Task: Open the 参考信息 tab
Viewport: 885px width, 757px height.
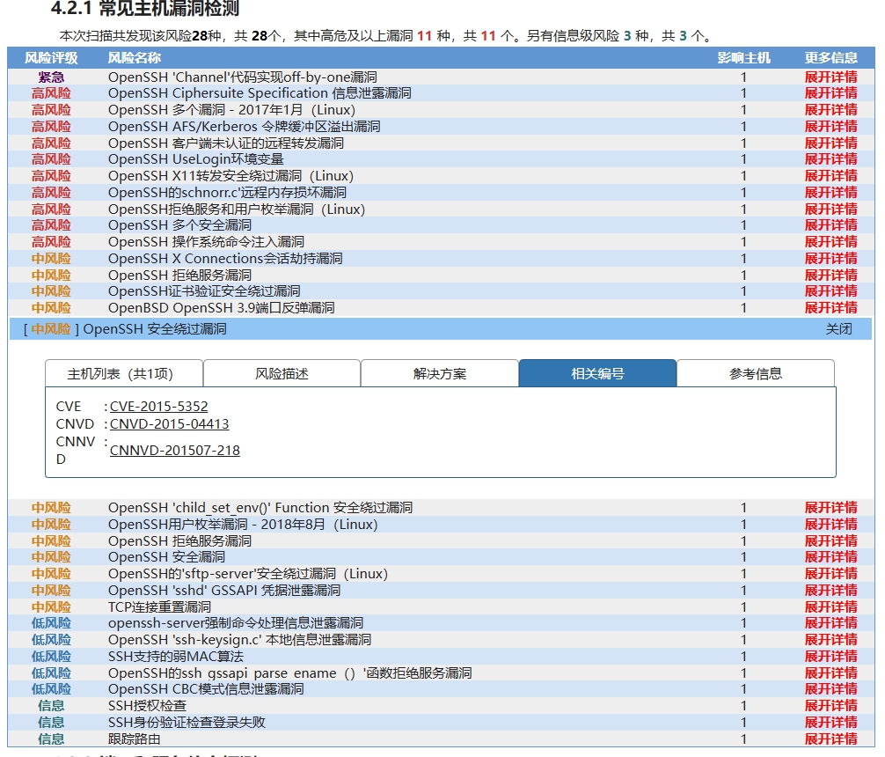Action: 756,373
